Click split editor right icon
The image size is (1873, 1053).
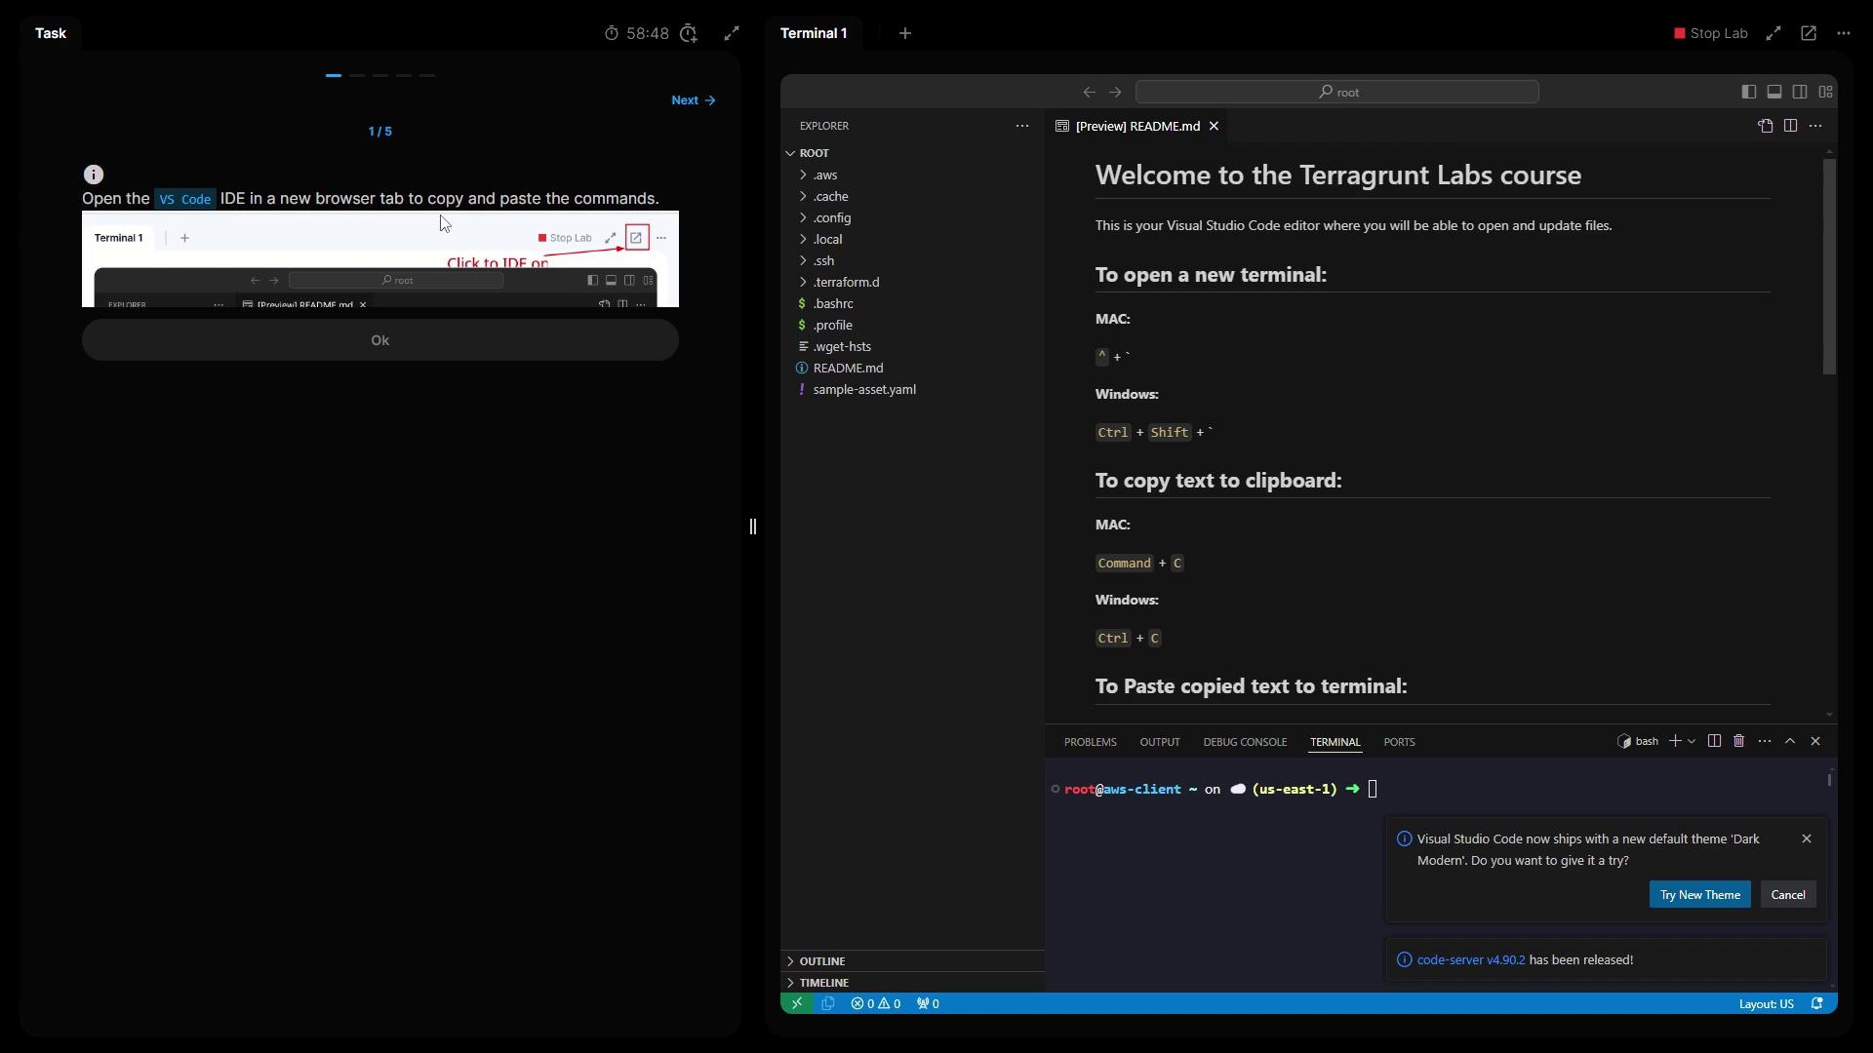click(1790, 126)
